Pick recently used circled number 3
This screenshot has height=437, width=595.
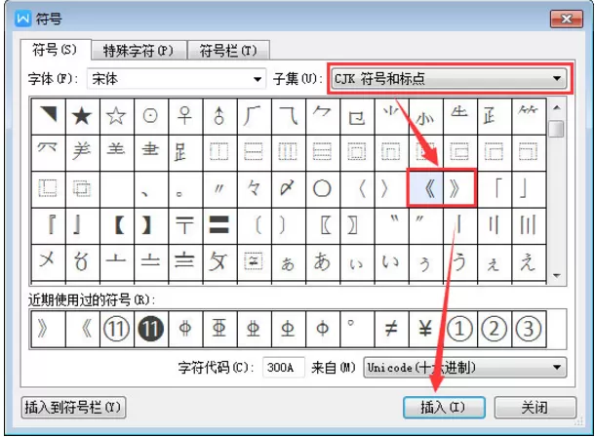tap(529, 329)
